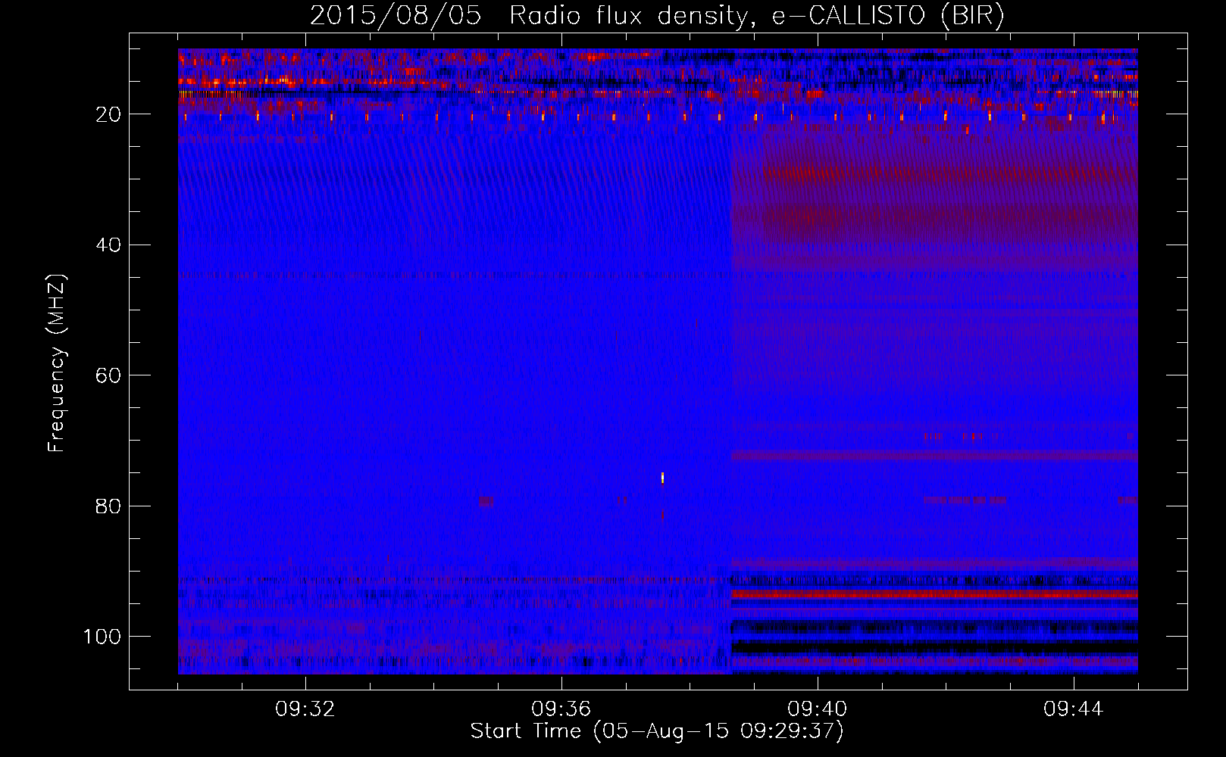Screen dimensions: 1226x757
Task: Click the bright white spike near 76 MHz
Action: pyautogui.click(x=663, y=477)
